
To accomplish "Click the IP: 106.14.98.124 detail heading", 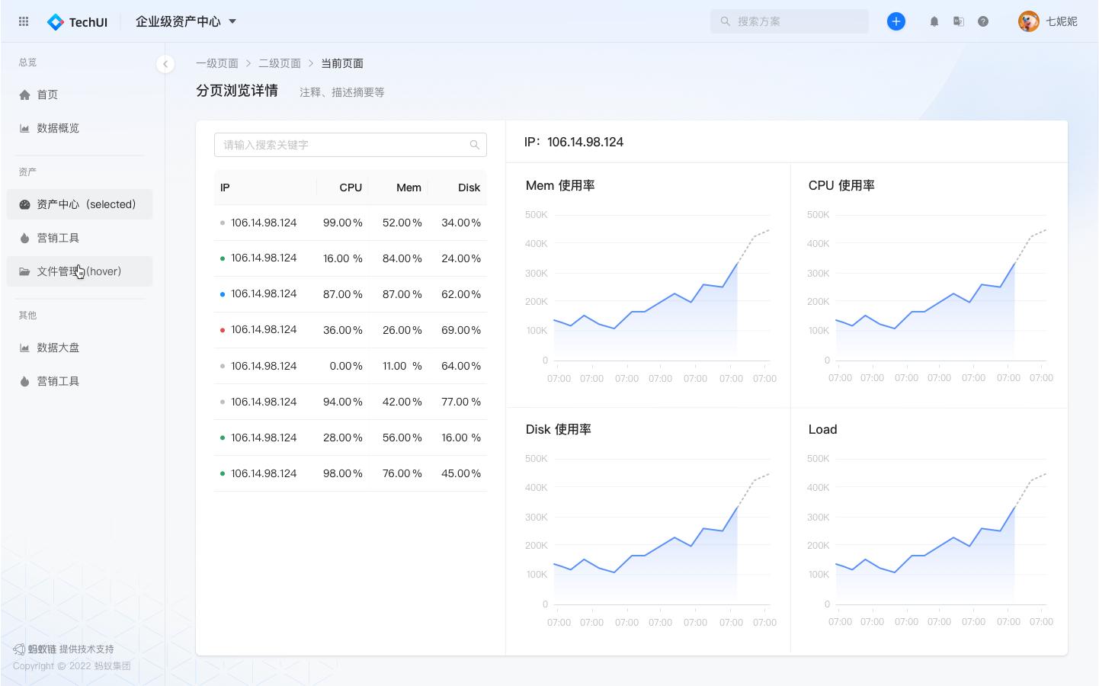I will point(574,142).
